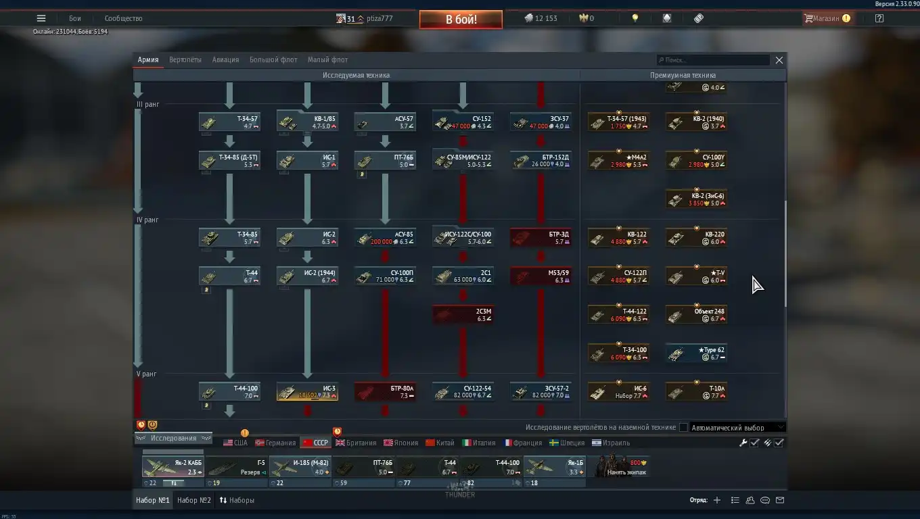920x519 pixels.
Task: Select premium ИС-6 pack vehicle
Action: pyautogui.click(x=619, y=392)
